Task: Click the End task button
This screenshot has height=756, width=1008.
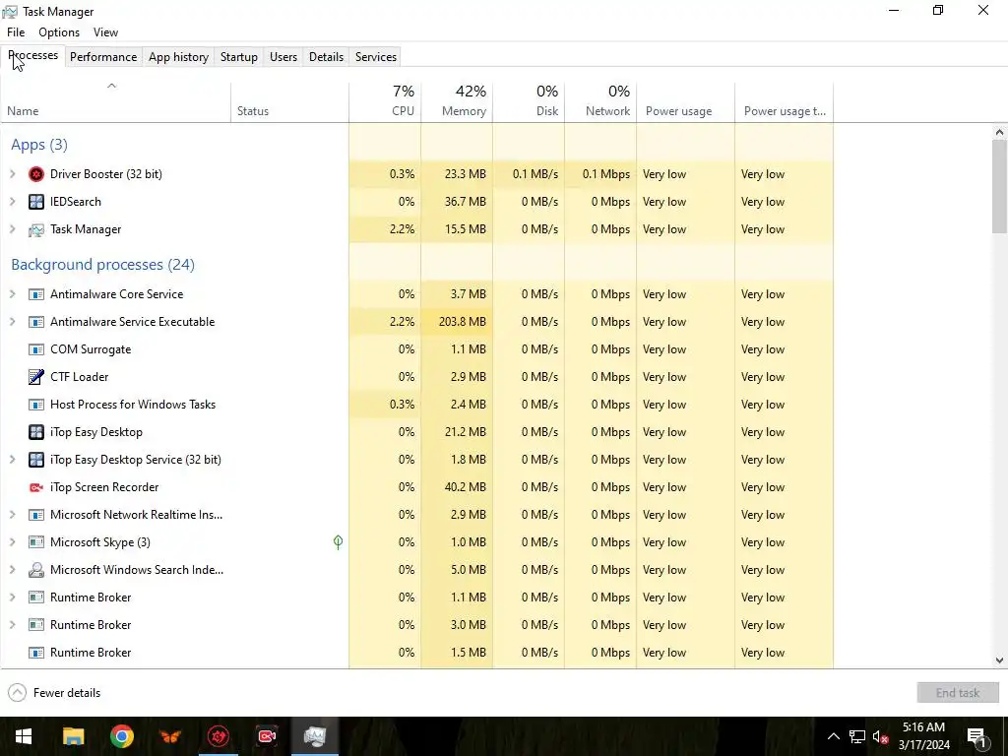Action: click(958, 693)
